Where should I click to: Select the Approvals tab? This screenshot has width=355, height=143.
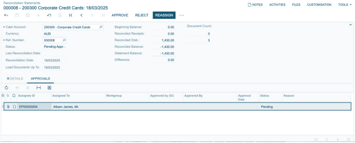coord(40,79)
